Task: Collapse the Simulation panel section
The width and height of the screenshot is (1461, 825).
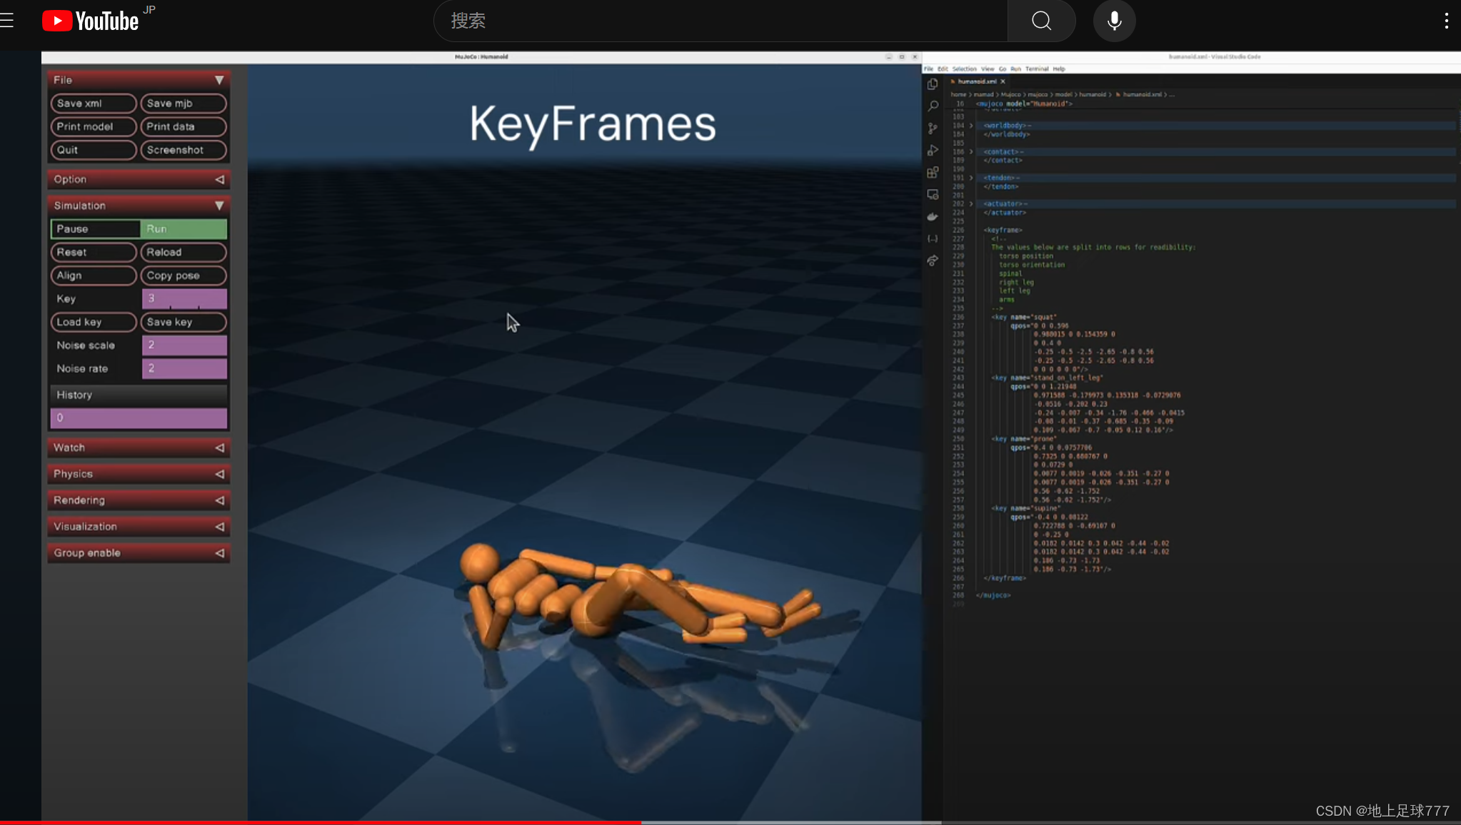Action: click(x=139, y=206)
